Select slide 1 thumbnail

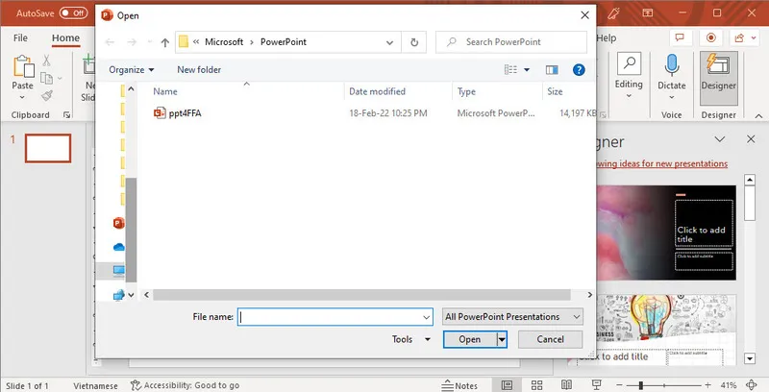click(48, 148)
